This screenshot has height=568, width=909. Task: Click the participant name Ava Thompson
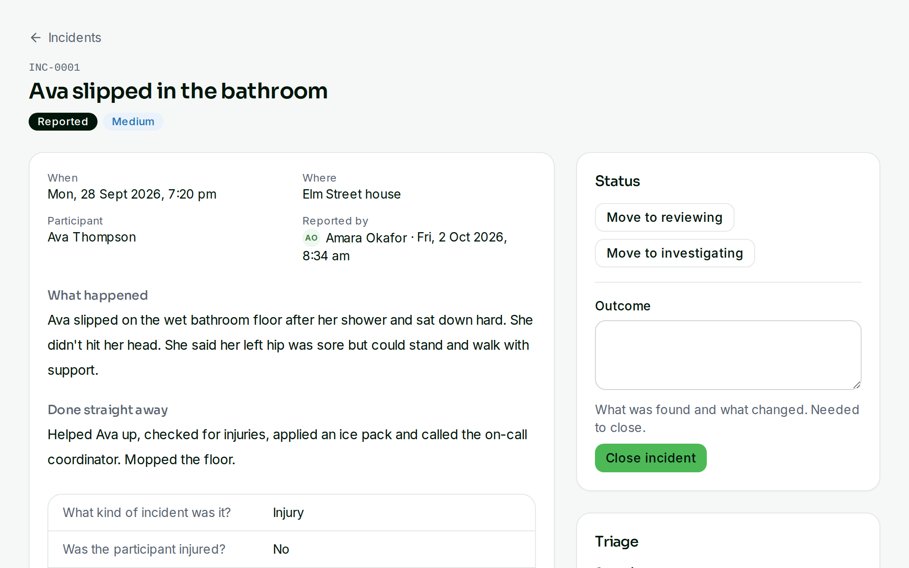(92, 237)
